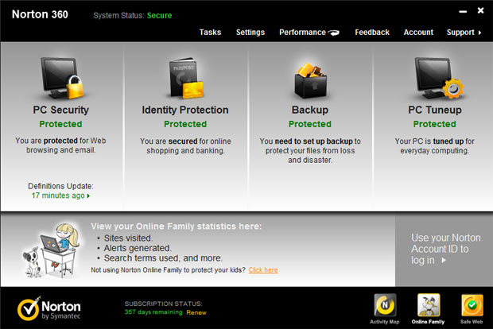Open the Identity Protection passport icon
Image resolution: width=493 pixels, height=329 pixels.
click(186, 78)
